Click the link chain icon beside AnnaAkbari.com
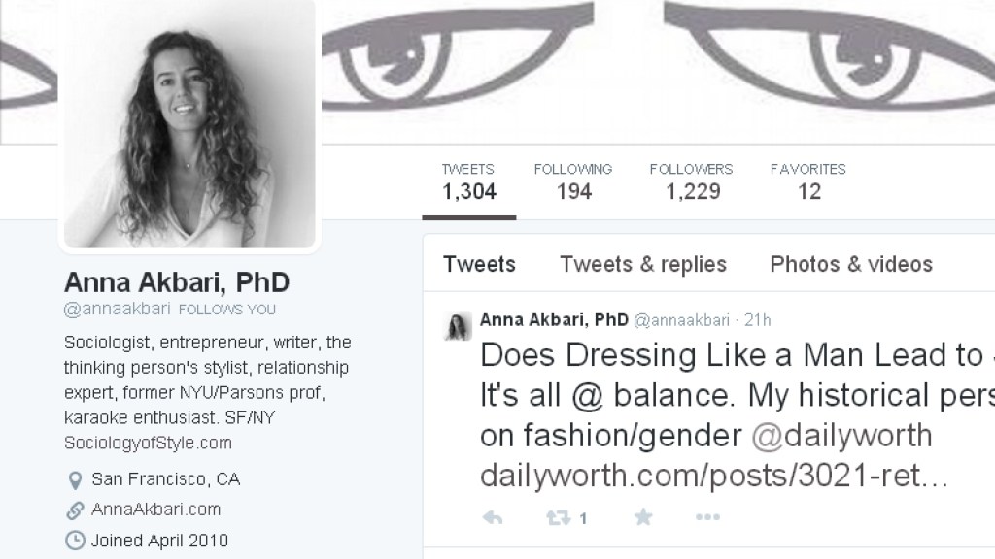The width and height of the screenshot is (995, 559). pyautogui.click(x=74, y=510)
